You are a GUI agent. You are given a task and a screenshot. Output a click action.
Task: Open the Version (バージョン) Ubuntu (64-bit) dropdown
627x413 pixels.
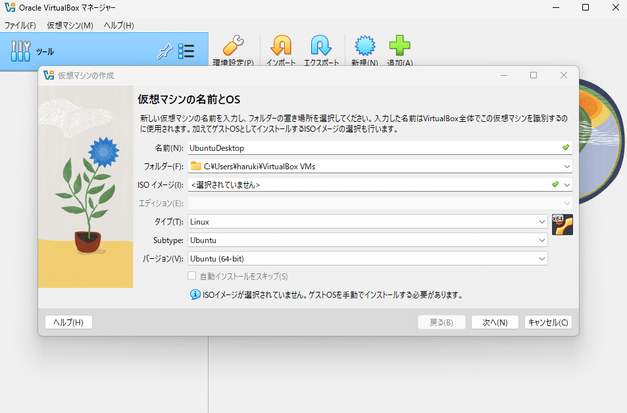(x=368, y=258)
